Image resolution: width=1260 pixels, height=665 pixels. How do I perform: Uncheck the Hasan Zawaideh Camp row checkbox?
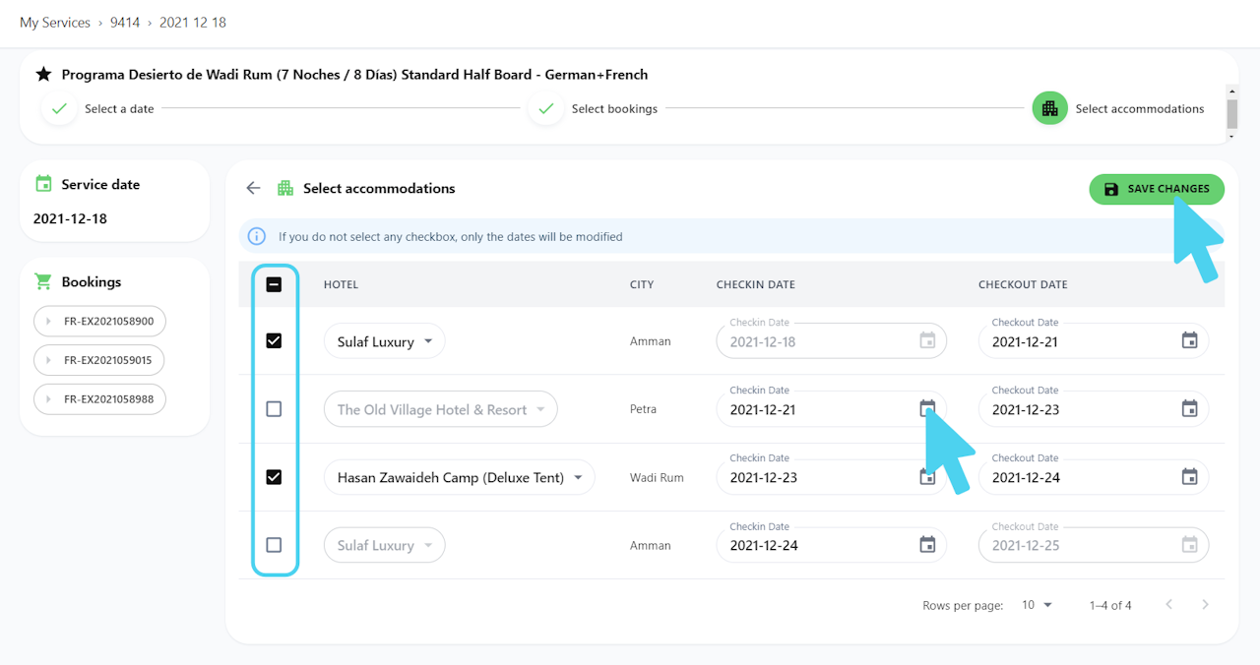click(274, 477)
